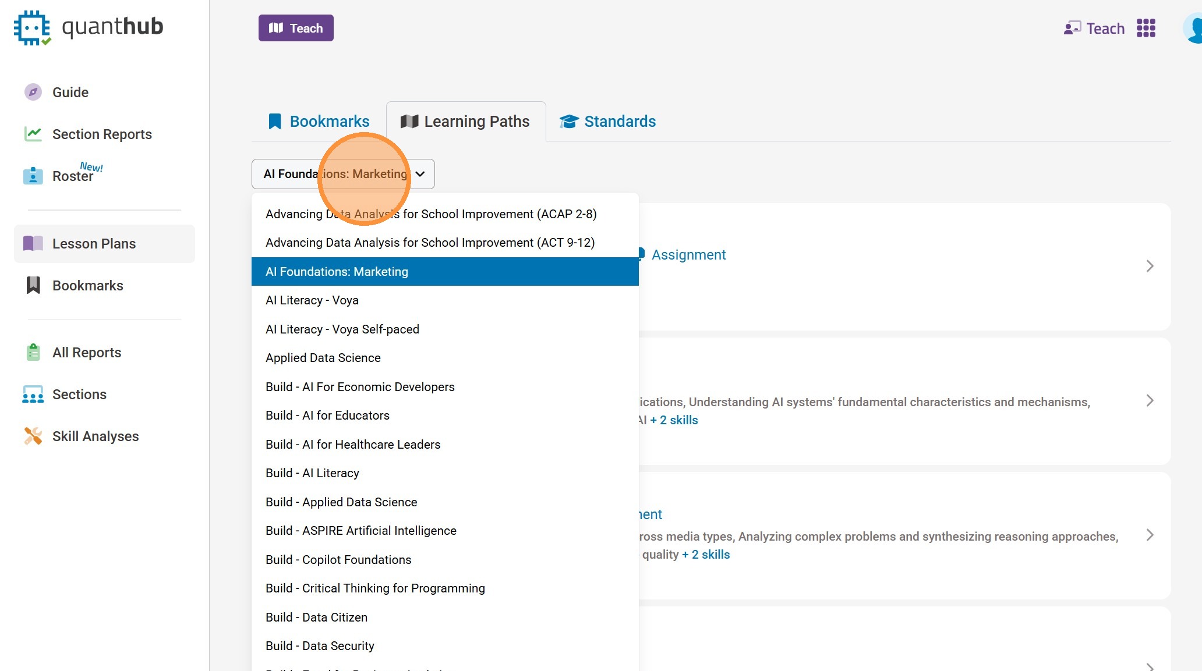Switch to the Bookmarks tab
The width and height of the screenshot is (1202, 671).
[319, 121]
